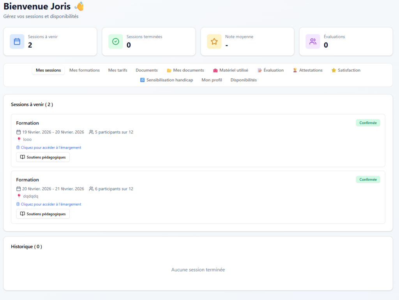Select the Mes sessions tab
Image resolution: width=399 pixels, height=300 pixels.
(48, 70)
